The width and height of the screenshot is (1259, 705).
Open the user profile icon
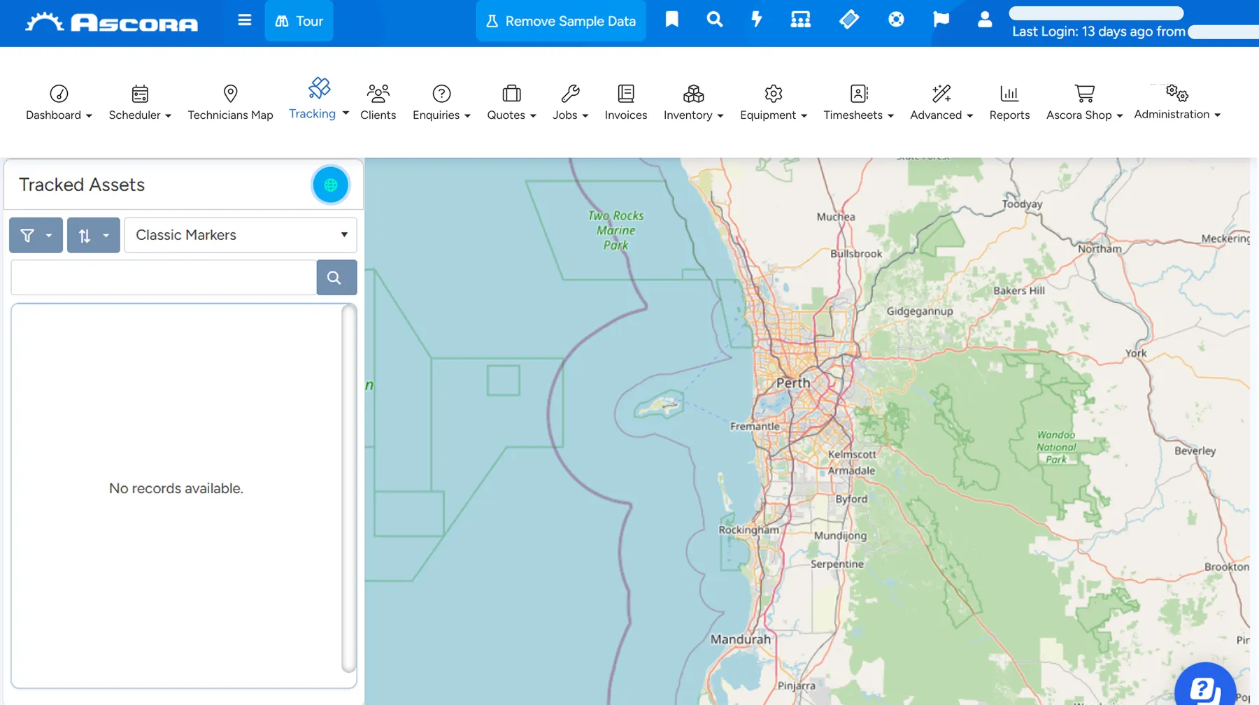[985, 20]
